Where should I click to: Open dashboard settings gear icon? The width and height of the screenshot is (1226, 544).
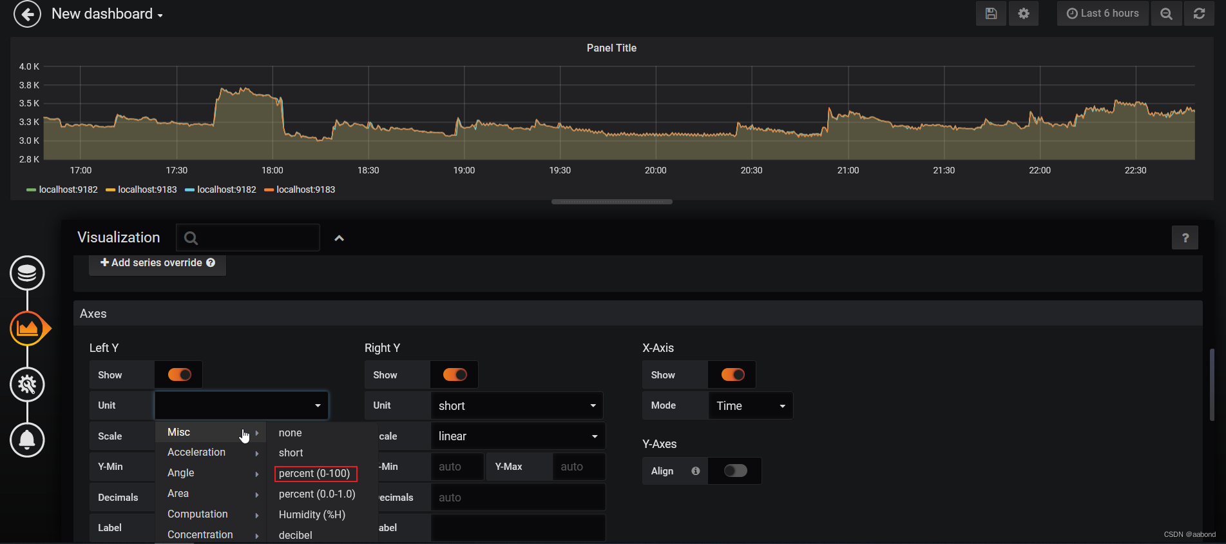[x=1024, y=14]
